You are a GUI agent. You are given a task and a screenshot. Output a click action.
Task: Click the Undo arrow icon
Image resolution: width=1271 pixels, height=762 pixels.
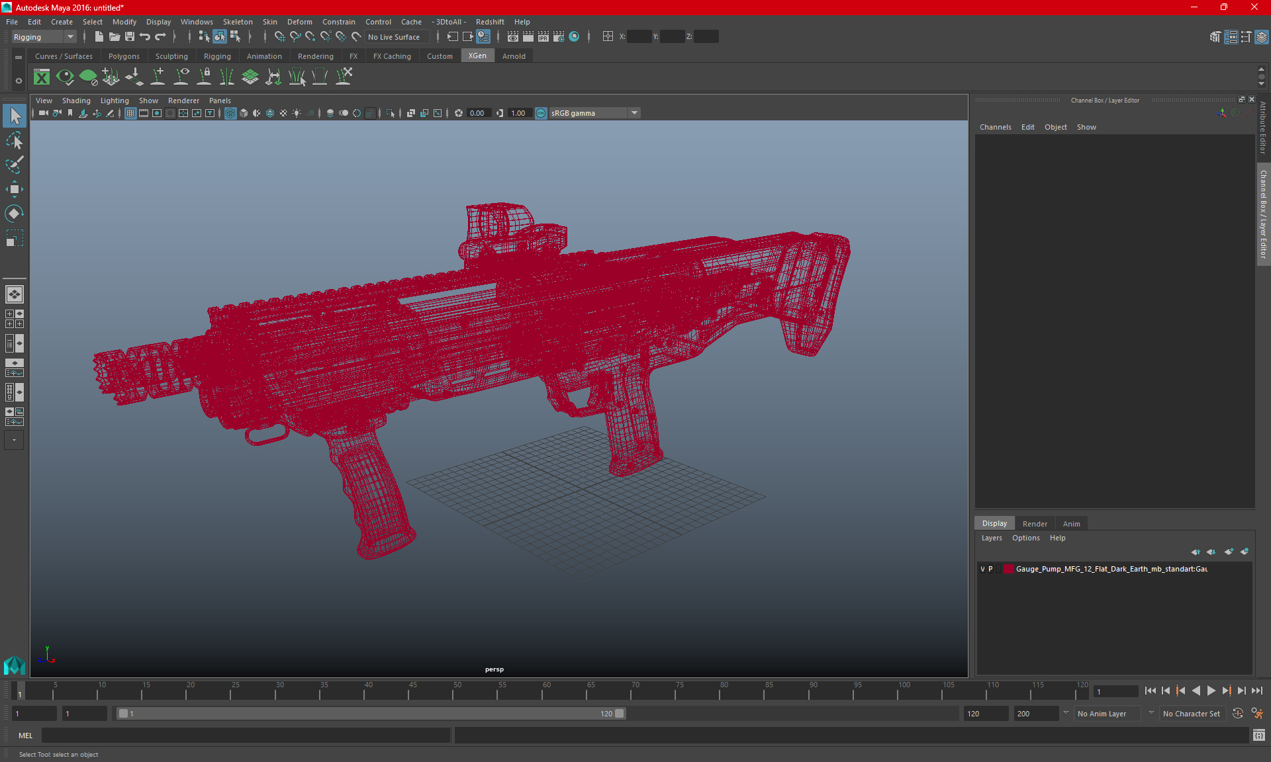point(144,37)
